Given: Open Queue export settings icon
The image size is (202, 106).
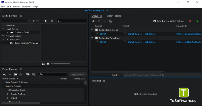Looking at the screenshot, I should click(99, 21).
